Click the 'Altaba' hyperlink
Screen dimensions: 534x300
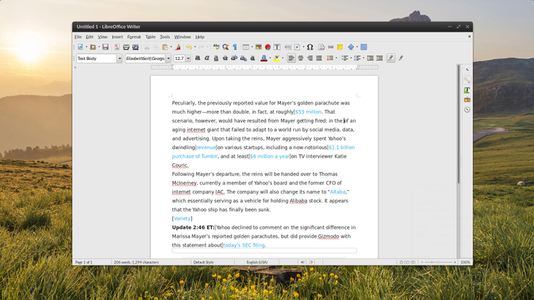tap(338, 192)
